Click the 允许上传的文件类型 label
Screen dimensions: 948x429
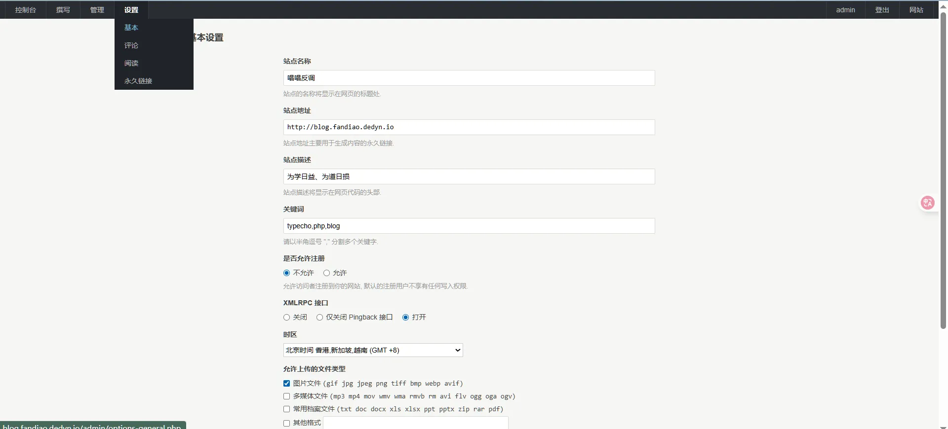tap(315, 369)
